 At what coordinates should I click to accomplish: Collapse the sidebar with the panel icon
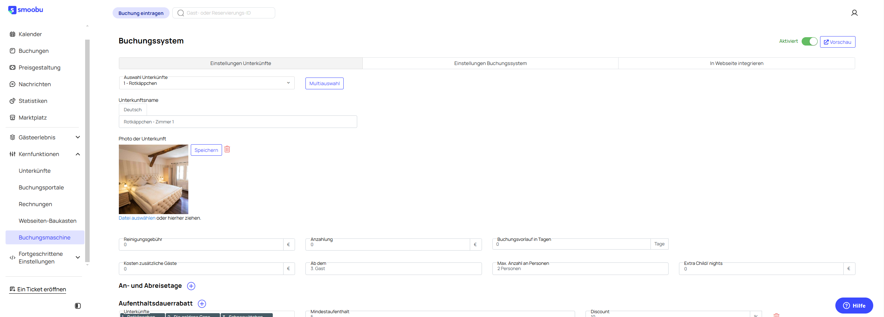point(78,306)
